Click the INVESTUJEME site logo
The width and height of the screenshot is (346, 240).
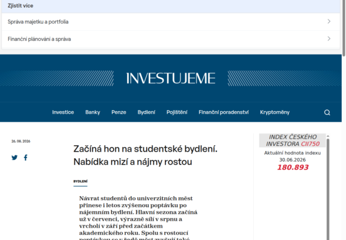pyautogui.click(x=171, y=78)
